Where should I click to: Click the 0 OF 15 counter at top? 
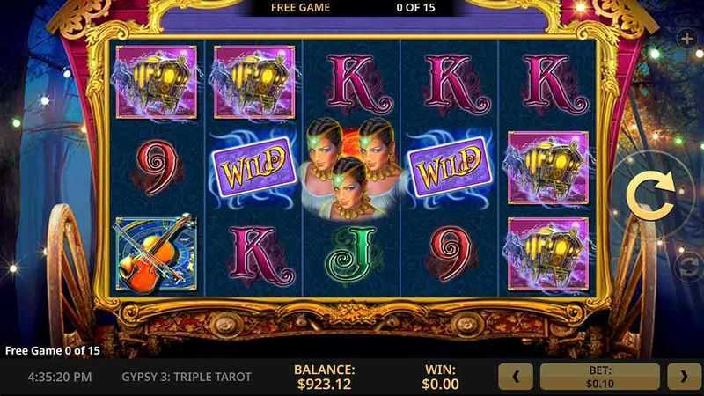point(415,8)
